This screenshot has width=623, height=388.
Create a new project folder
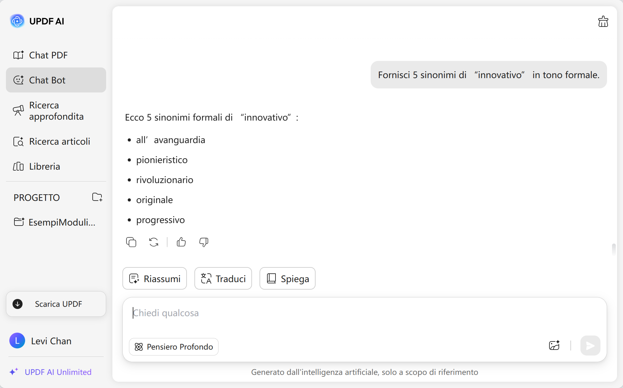coord(97,197)
